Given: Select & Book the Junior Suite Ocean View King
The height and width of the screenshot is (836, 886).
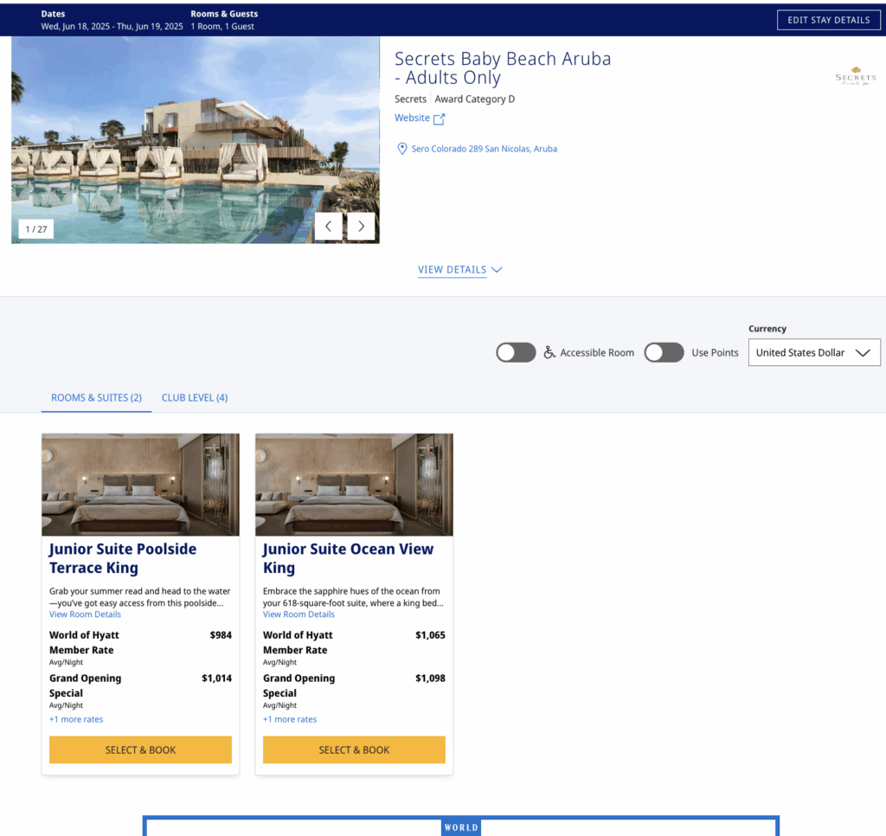Looking at the screenshot, I should tap(354, 749).
